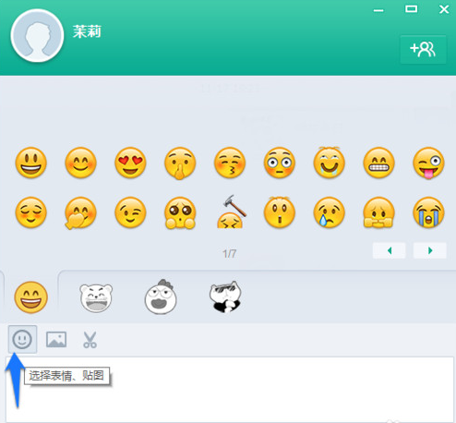Screen dimensions: 456x423
Task: Pick the winking face emoji
Action: click(130, 212)
